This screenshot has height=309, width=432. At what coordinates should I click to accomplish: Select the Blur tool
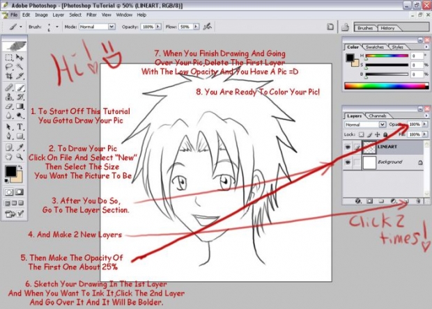tap(9, 116)
